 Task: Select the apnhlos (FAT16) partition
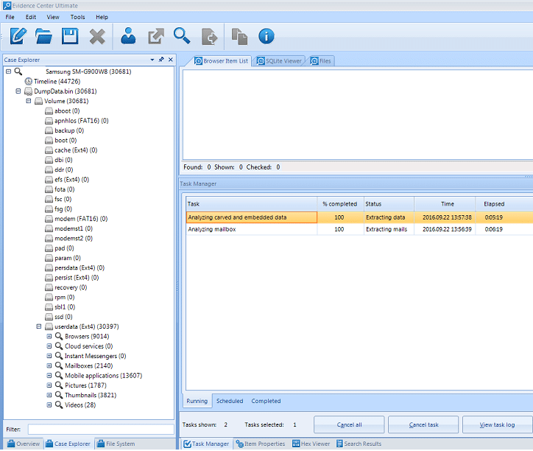click(77, 121)
